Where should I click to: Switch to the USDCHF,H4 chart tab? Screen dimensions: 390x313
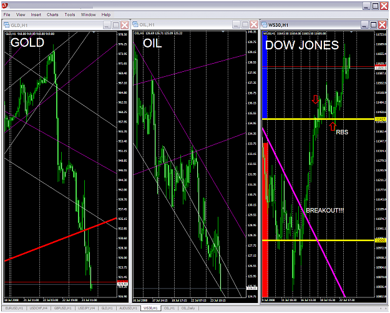(38, 308)
